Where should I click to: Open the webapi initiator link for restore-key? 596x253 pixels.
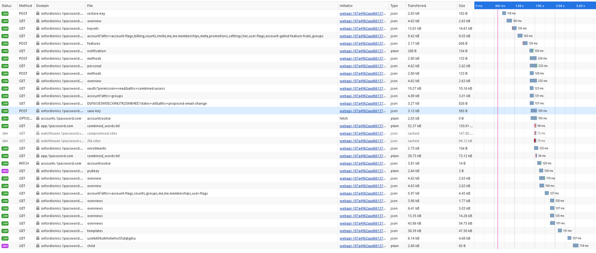tap(362, 13)
